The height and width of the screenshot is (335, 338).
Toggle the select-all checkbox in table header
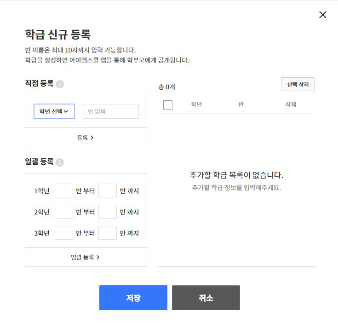(x=168, y=105)
